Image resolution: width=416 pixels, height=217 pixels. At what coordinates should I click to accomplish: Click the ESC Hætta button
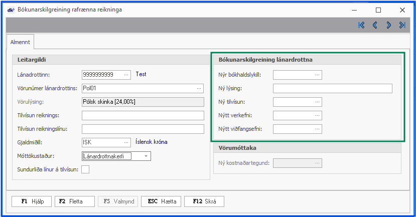(161, 201)
